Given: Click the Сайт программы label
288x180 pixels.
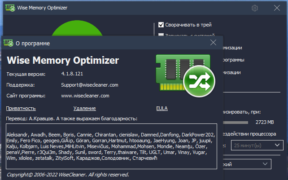Looking at the screenshot, I should (26, 96).
